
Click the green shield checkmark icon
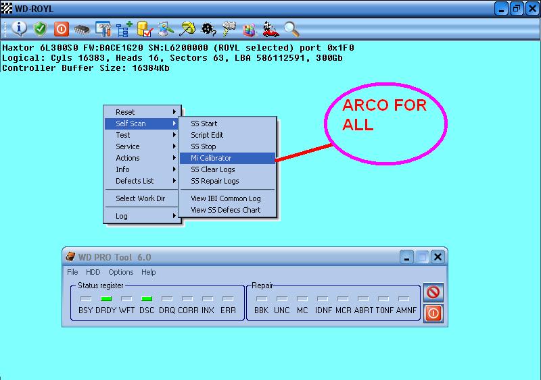[x=40, y=28]
